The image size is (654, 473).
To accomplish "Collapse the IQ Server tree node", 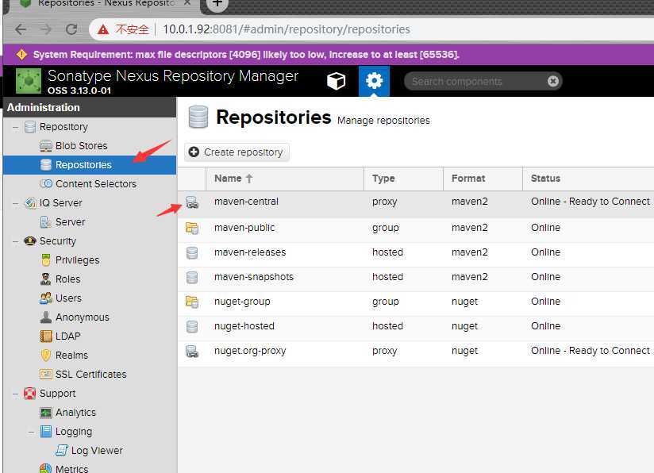I will pos(15,203).
